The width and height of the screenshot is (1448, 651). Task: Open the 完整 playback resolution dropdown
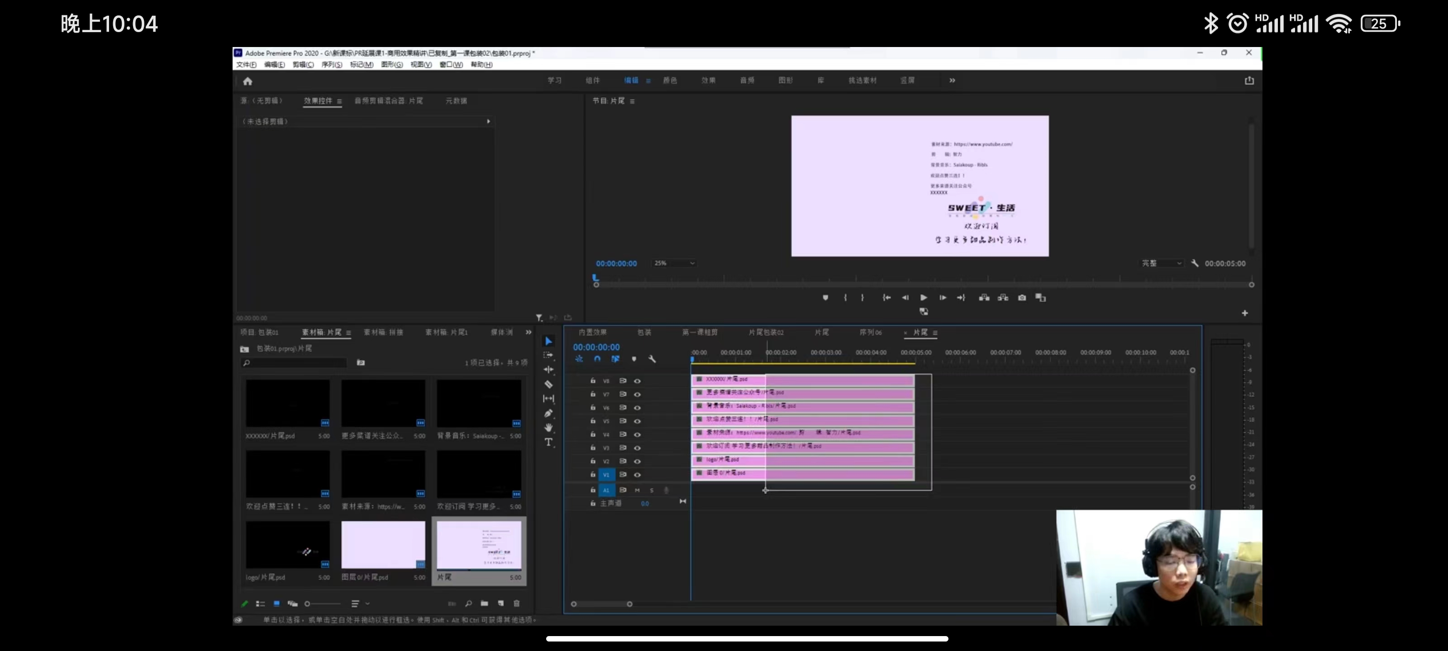tap(1161, 264)
